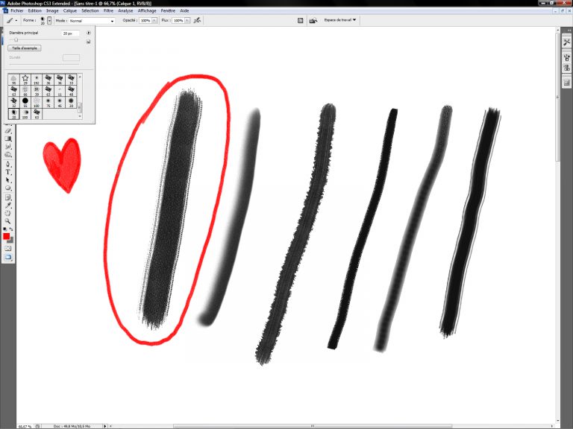Click the Taille d'exemple button
Viewport: 573px width, 429px height.
(x=25, y=48)
